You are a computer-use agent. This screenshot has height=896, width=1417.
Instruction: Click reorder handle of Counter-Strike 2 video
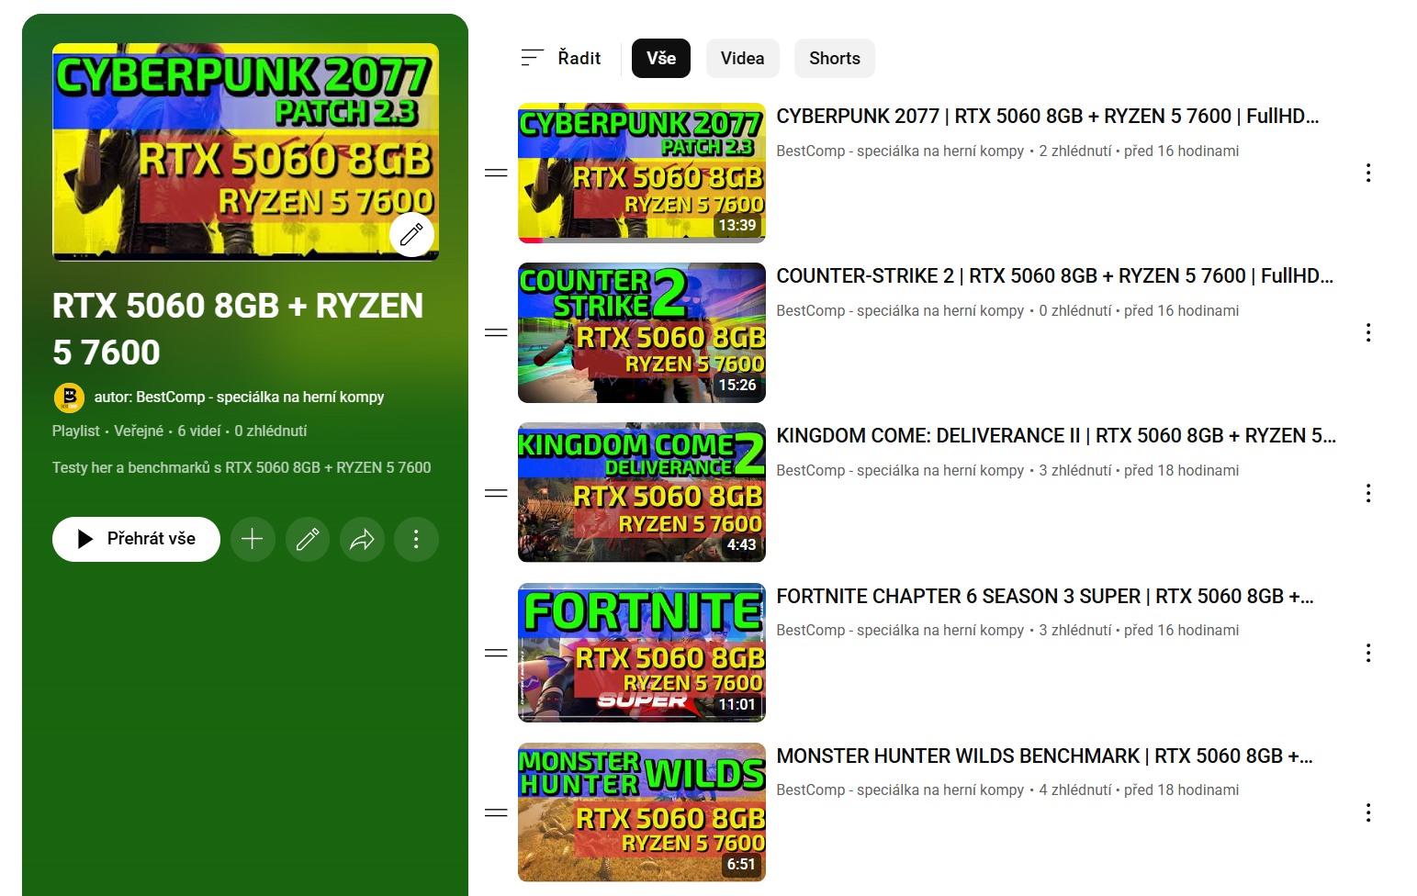click(496, 332)
